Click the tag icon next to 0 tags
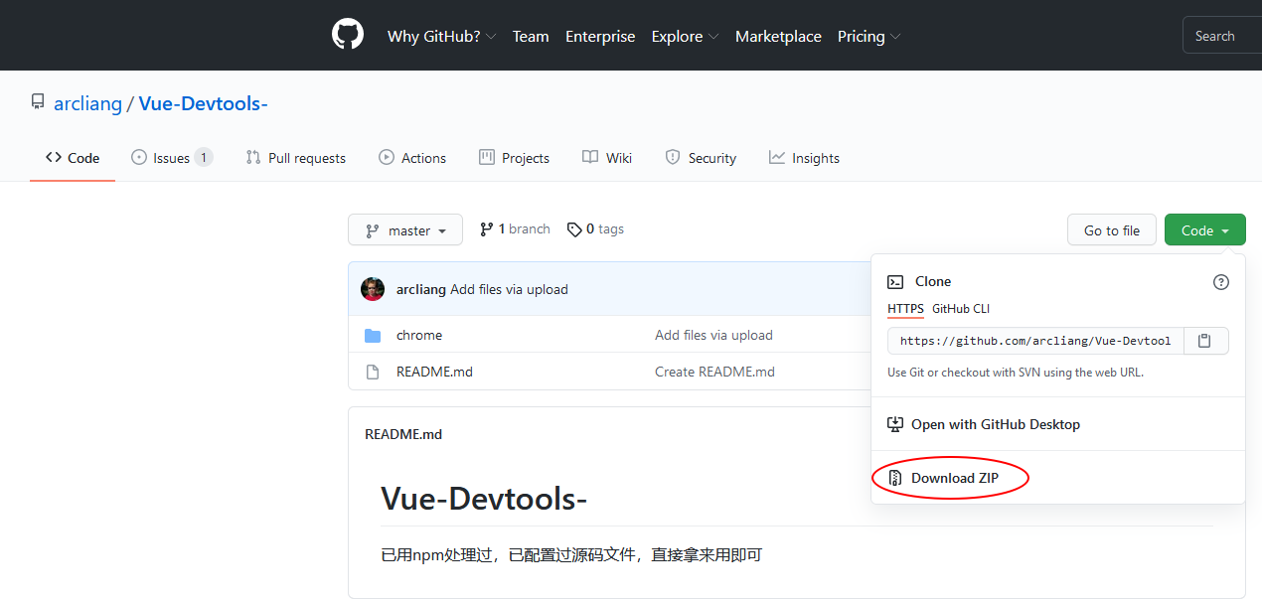The width and height of the screenshot is (1262, 603). pos(574,229)
